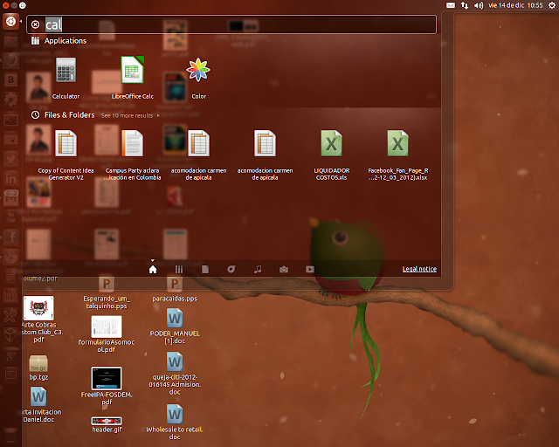The image size is (559, 447).
Task: Switch to the Music lens
Action: [x=258, y=269]
